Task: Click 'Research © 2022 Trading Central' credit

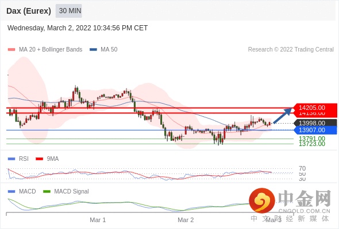Action: tap(291, 50)
